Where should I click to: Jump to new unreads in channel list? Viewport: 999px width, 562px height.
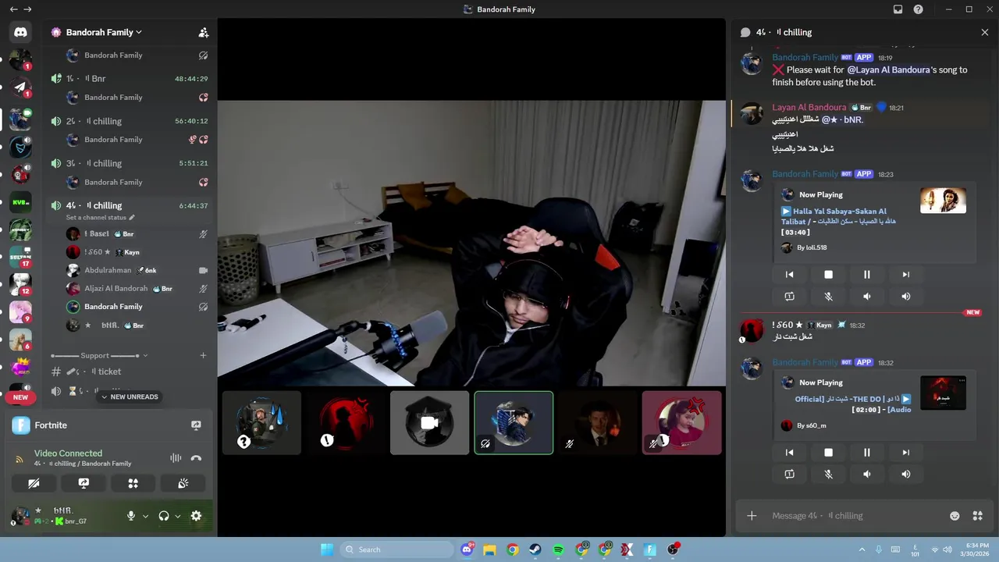click(x=130, y=397)
